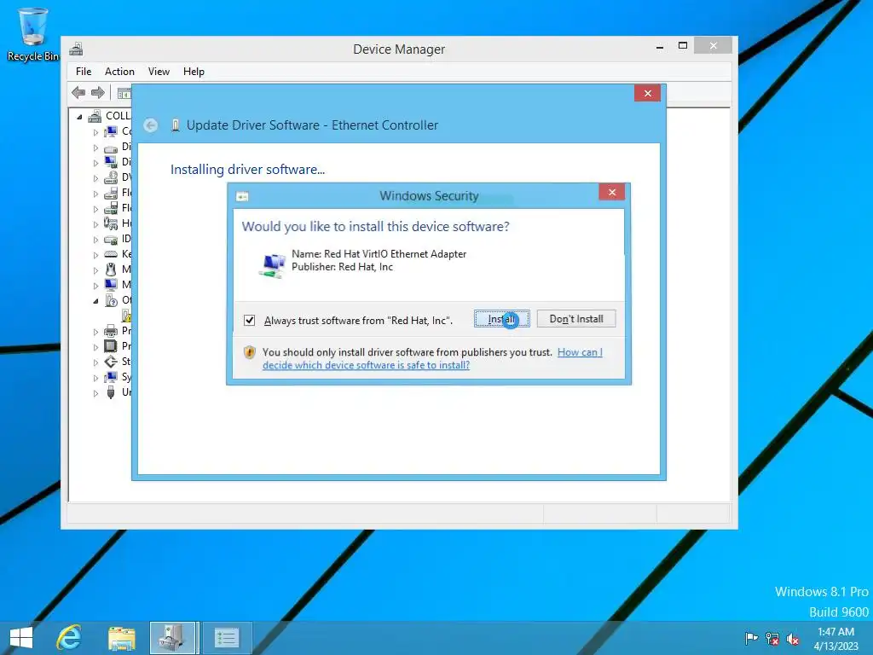Expand the System devices arrow
This screenshot has width=873, height=655.
pos(95,378)
